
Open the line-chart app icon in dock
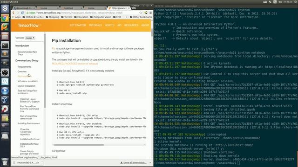(5, 82)
